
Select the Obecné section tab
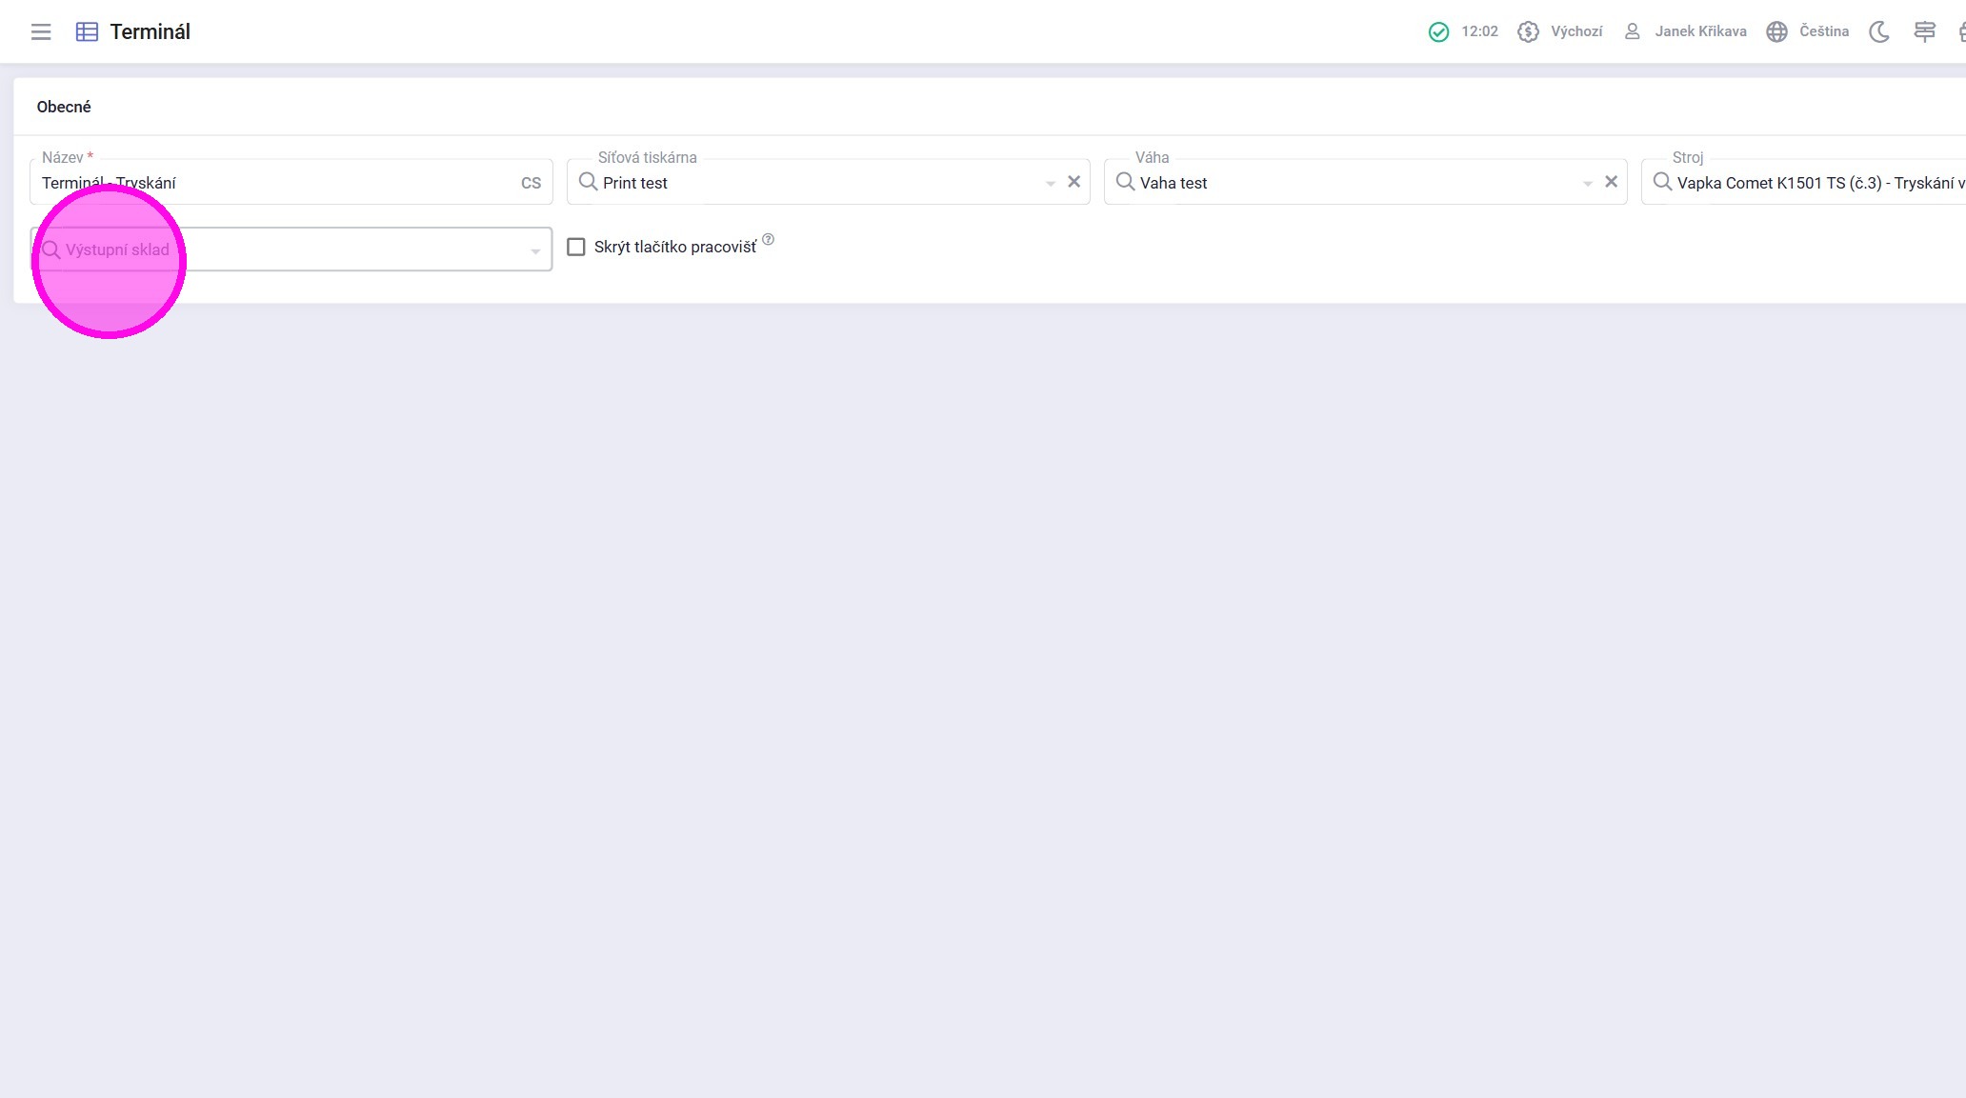[x=64, y=107]
